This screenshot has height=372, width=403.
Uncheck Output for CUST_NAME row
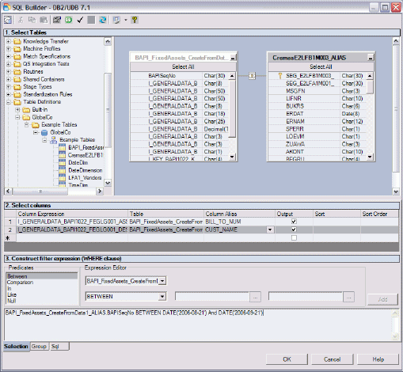pyautogui.click(x=294, y=230)
